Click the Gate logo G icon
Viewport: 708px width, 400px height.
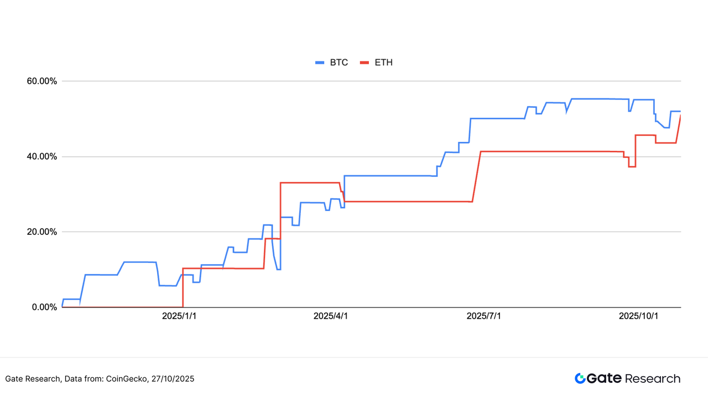580,378
